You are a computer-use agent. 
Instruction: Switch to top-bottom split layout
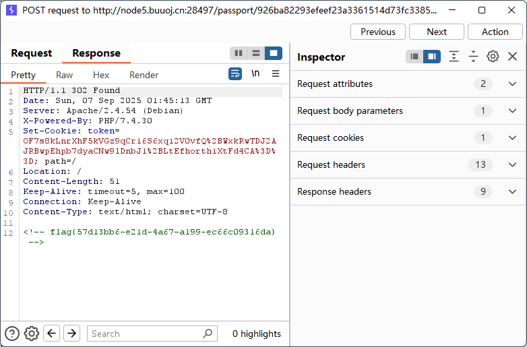tap(256, 53)
